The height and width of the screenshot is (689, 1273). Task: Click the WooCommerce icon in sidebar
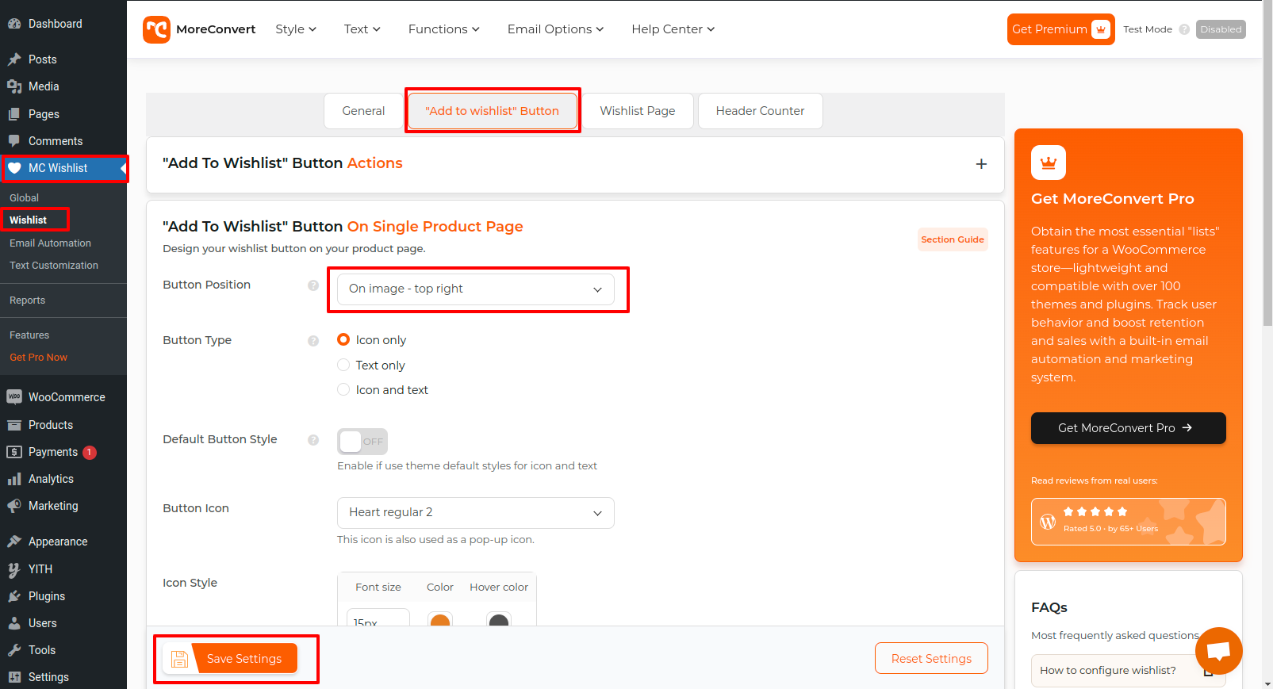[x=14, y=397]
